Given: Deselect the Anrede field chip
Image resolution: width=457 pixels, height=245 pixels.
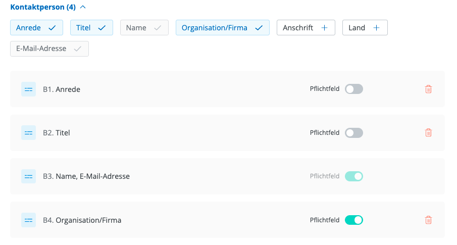Looking at the screenshot, I should (36, 28).
